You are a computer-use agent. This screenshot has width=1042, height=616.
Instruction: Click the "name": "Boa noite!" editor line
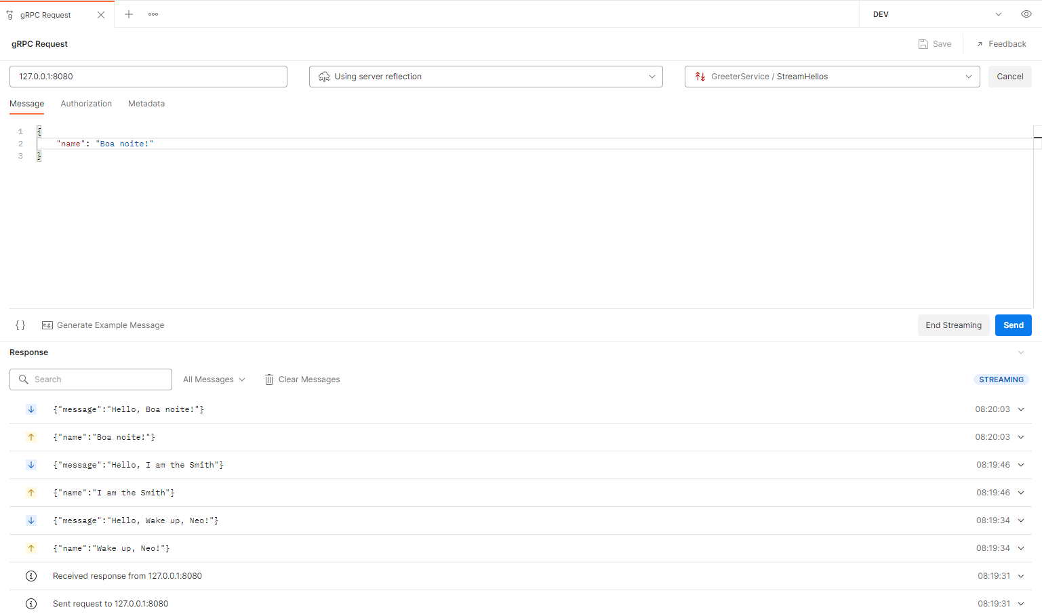point(105,144)
